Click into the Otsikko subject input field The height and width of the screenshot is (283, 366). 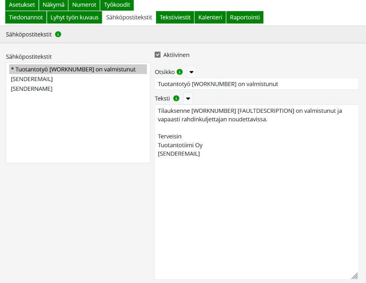(256, 84)
